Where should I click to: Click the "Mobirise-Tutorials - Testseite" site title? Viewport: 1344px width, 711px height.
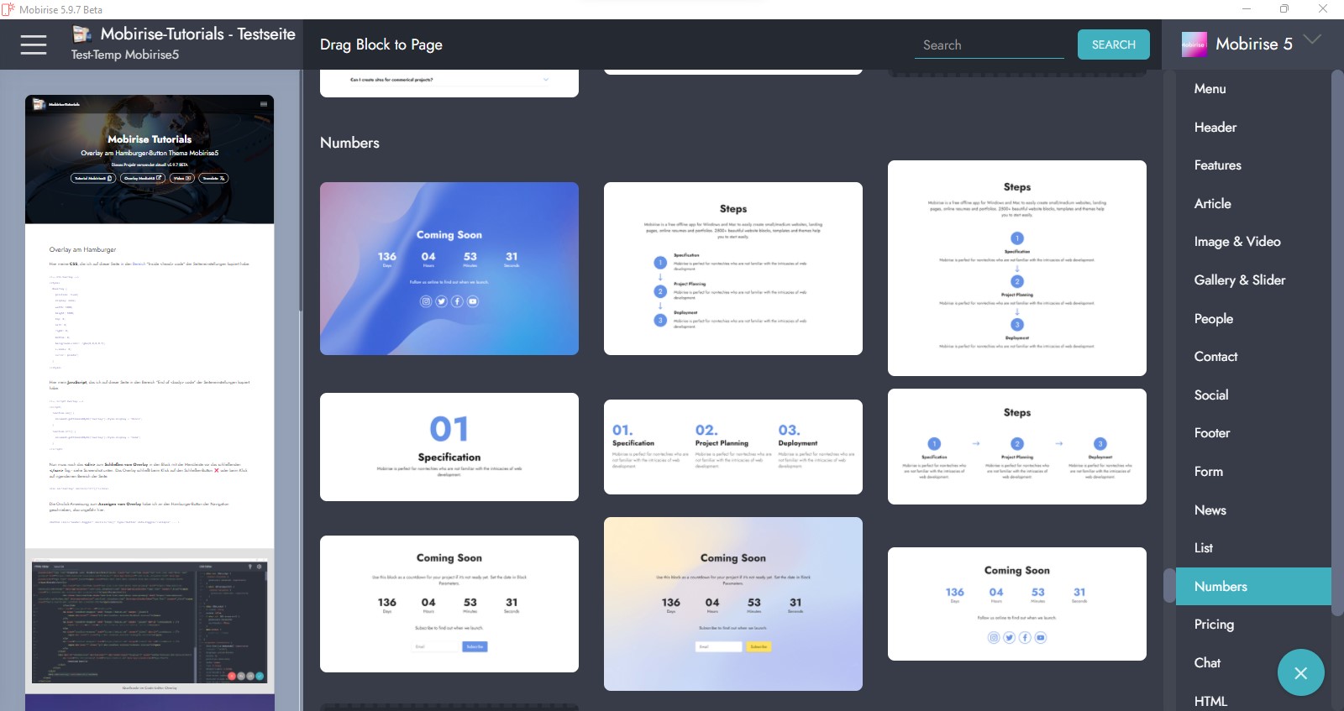[198, 34]
